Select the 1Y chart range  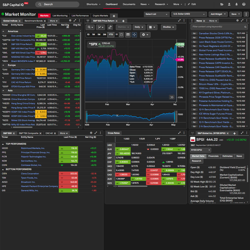tap(116, 34)
